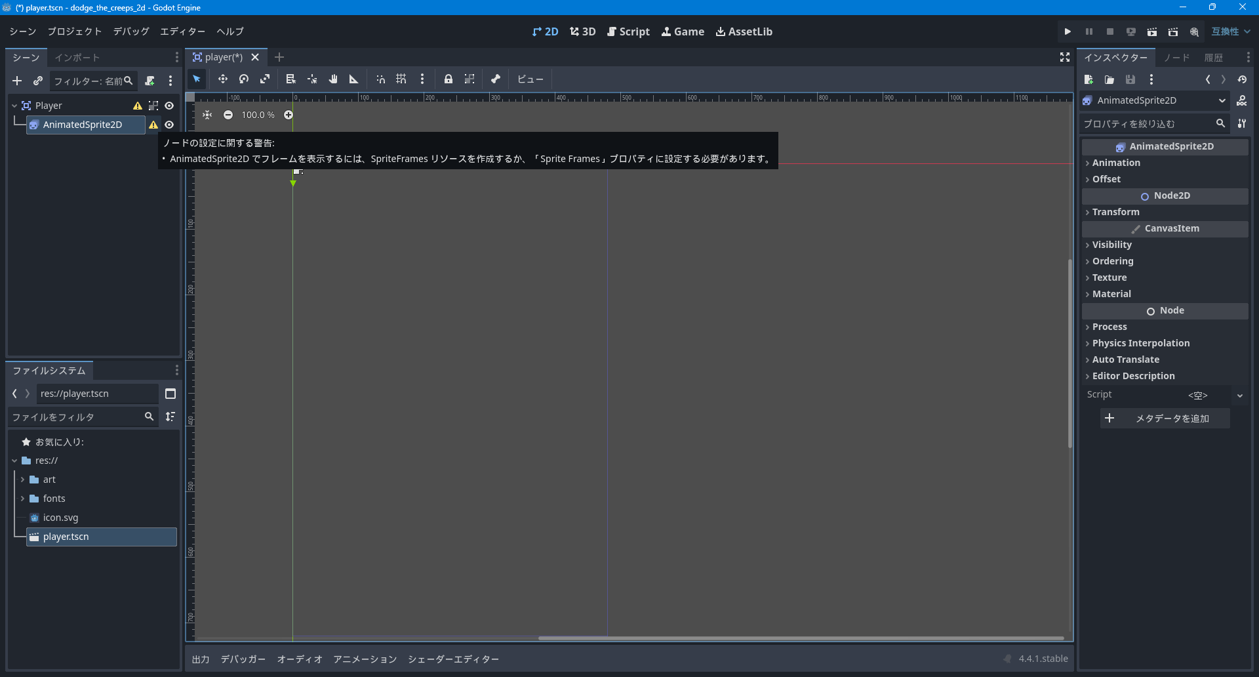
Task: Run the project with Play button
Action: (x=1068, y=31)
